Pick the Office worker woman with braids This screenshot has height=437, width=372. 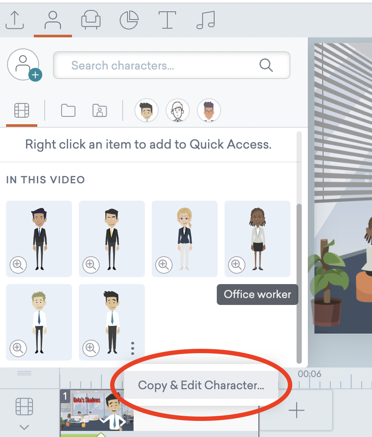[x=258, y=239]
